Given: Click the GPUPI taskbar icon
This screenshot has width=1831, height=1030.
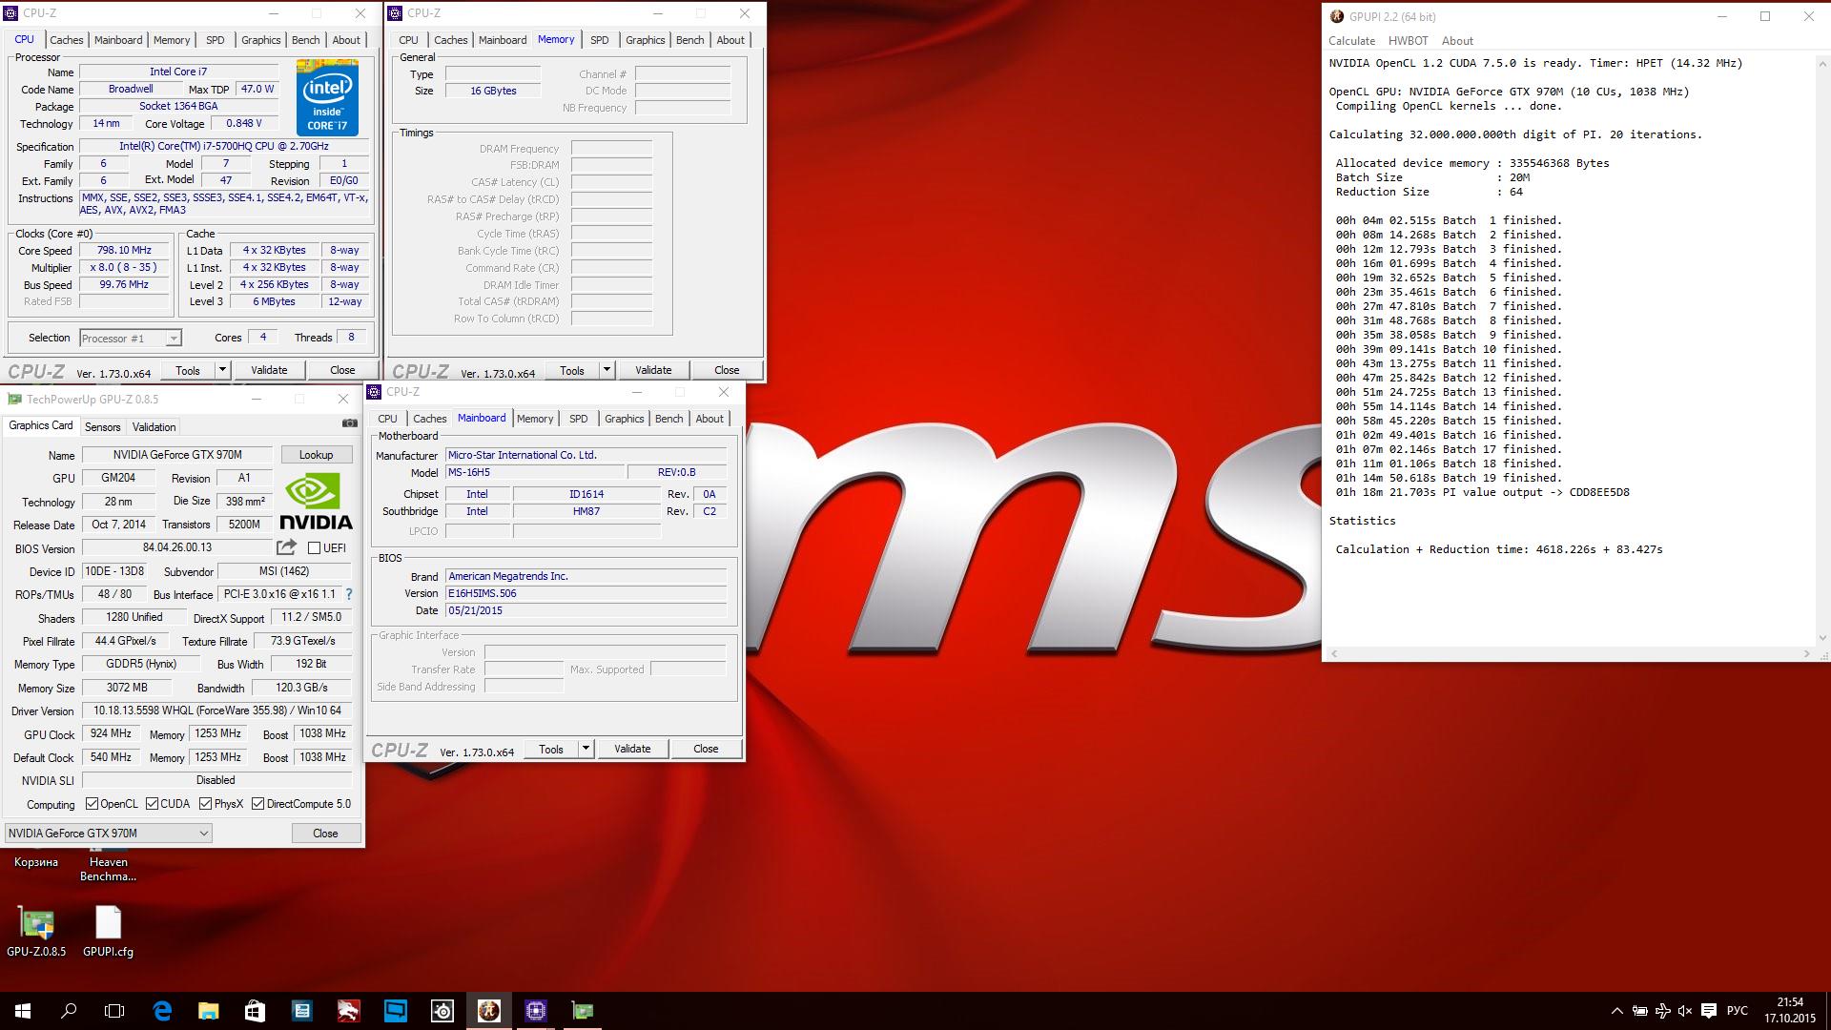Looking at the screenshot, I should tap(489, 1011).
